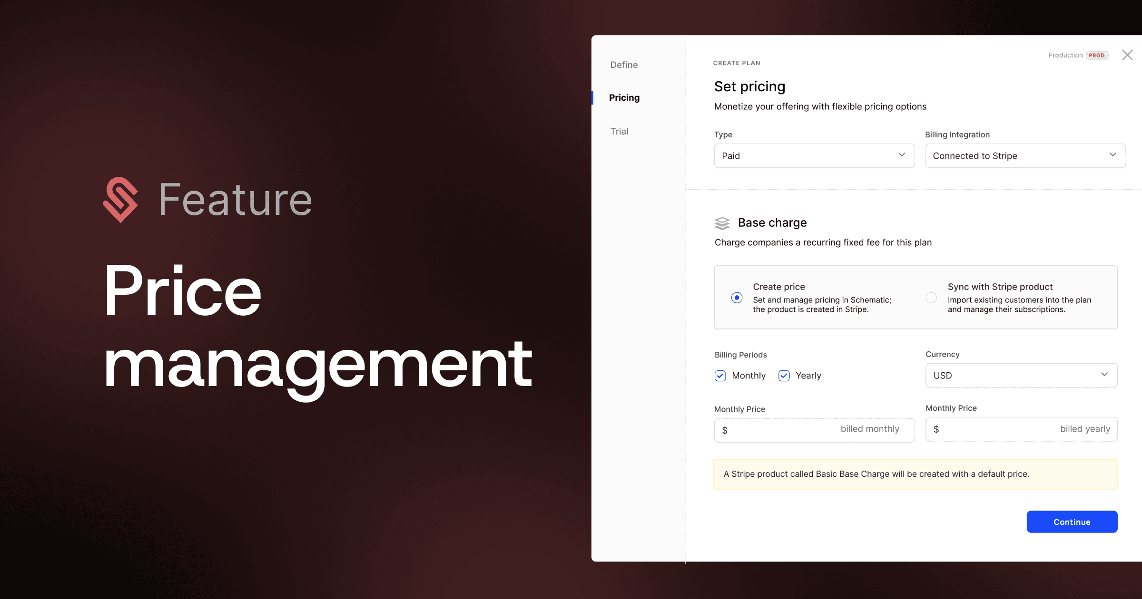Click the 'Production' environment label
Viewport: 1142px width, 599px height.
tap(1065, 55)
